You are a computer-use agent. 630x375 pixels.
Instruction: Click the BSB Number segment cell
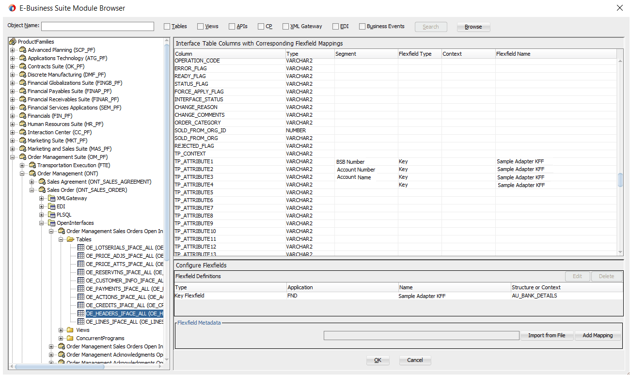(x=366, y=162)
